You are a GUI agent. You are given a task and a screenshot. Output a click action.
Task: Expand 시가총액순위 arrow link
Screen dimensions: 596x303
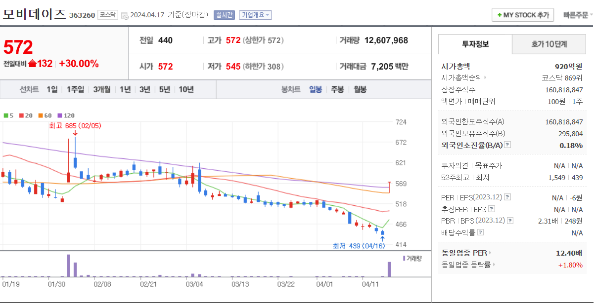(x=485, y=77)
